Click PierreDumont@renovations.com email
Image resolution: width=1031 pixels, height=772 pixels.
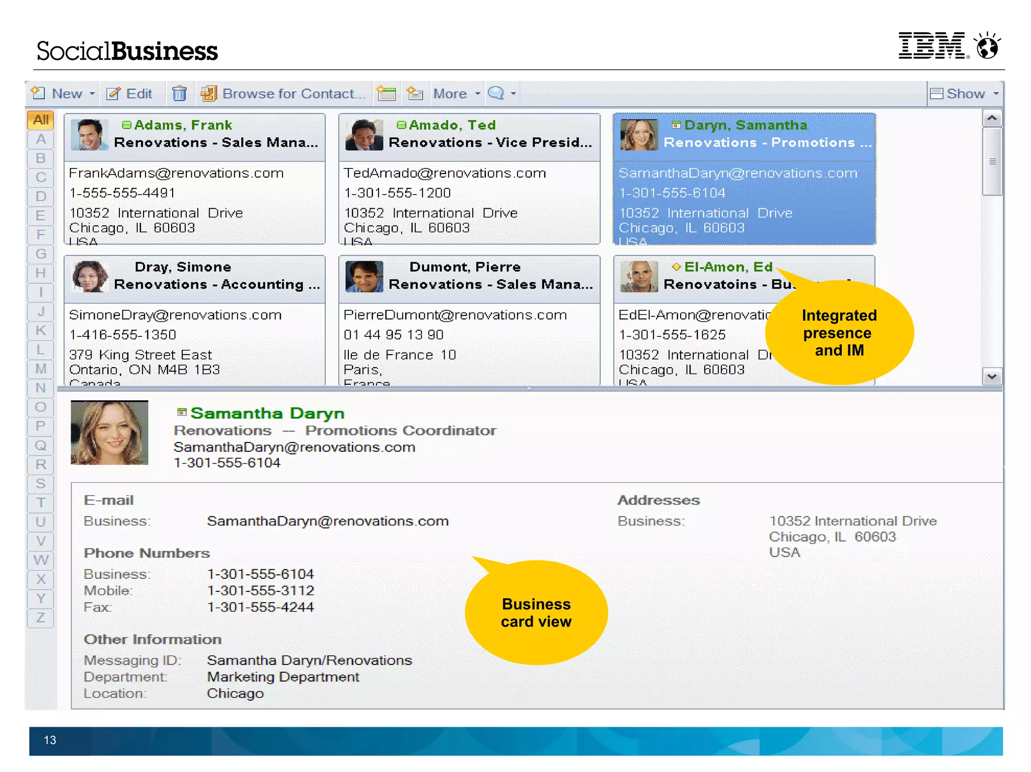[x=455, y=315]
